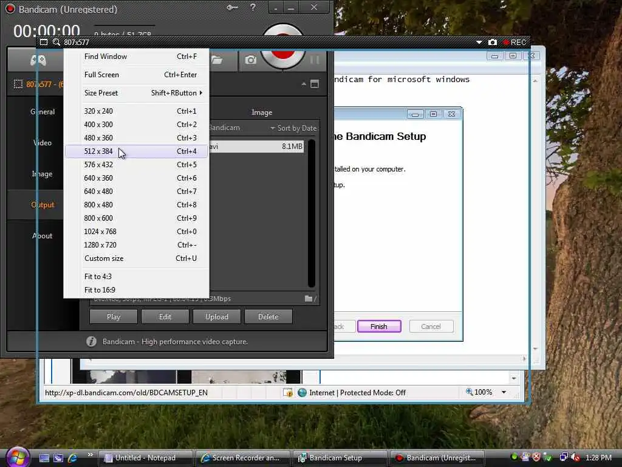This screenshot has width=622, height=467.
Task: Choose Find Window from the menu
Action: pyautogui.click(x=137, y=57)
